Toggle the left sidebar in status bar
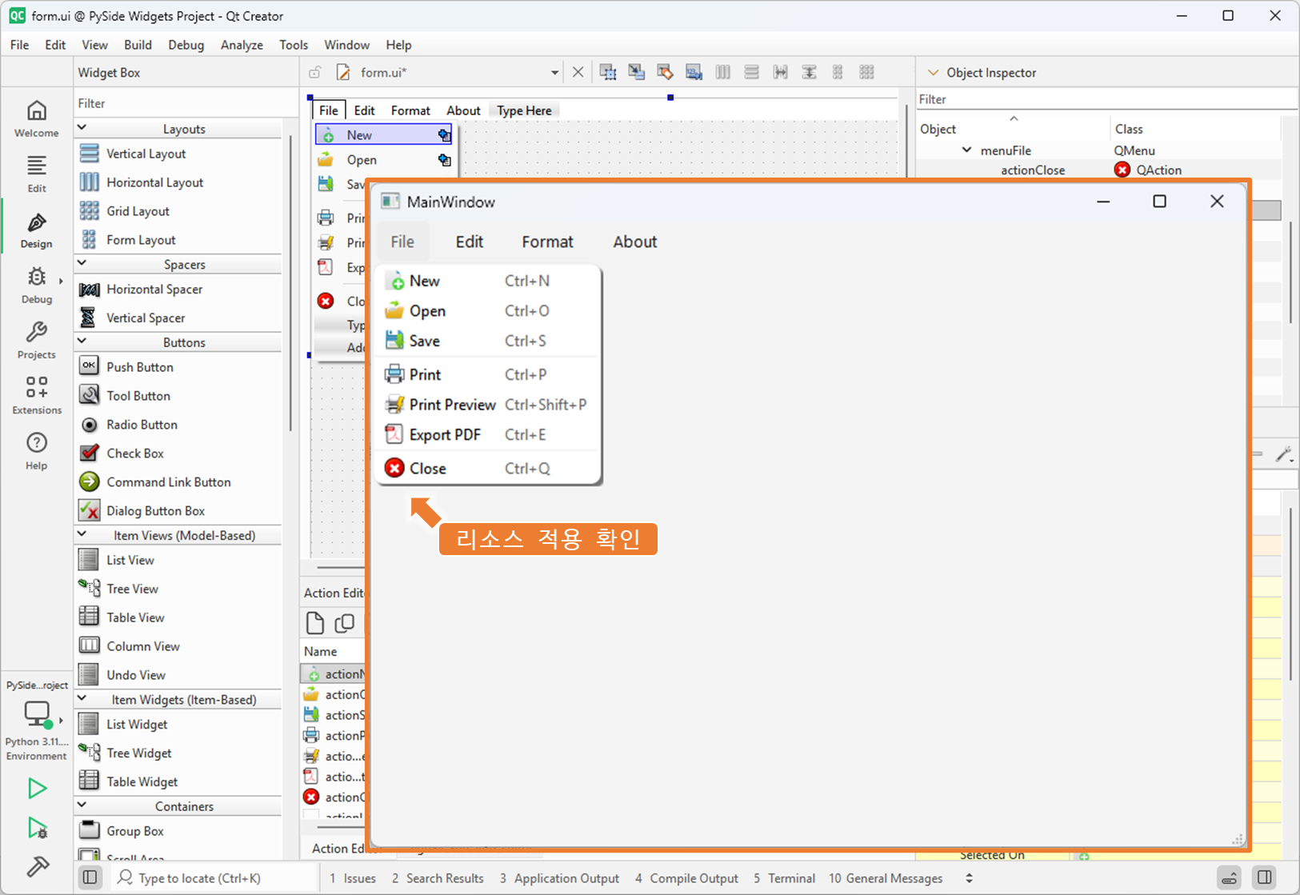Viewport: 1300px width, 895px height. tap(90, 878)
